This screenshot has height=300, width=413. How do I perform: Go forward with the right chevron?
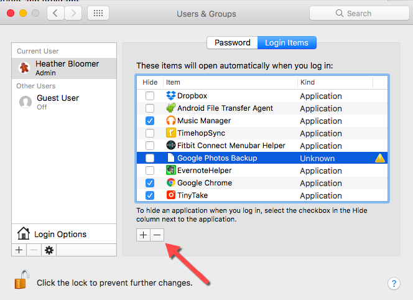click(73, 13)
